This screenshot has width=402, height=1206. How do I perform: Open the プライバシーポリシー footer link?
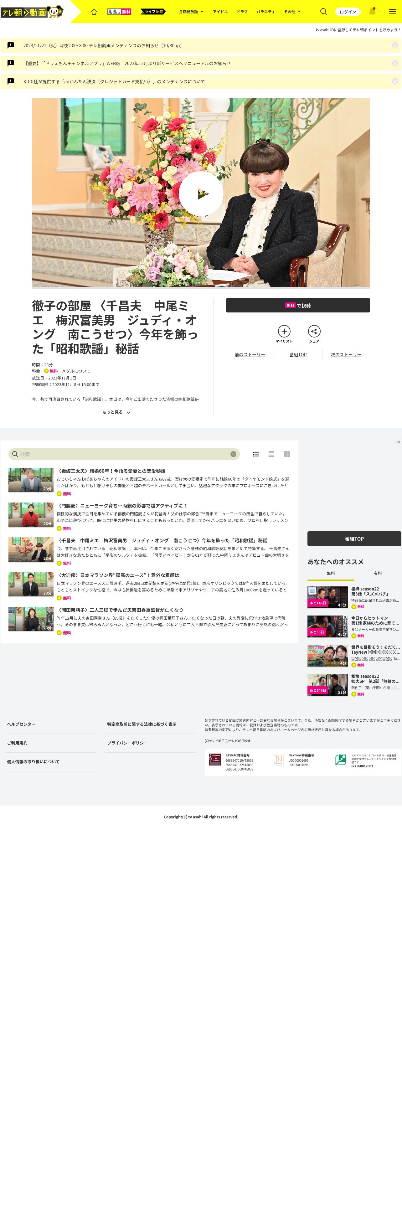tap(127, 743)
